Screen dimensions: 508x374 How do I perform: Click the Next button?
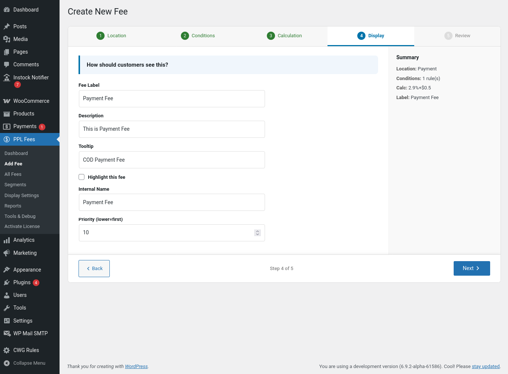click(472, 268)
